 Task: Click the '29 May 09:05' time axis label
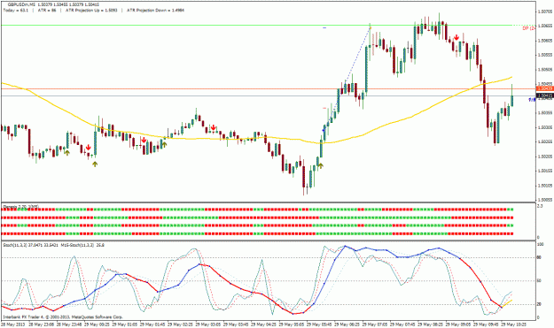coord(458,324)
